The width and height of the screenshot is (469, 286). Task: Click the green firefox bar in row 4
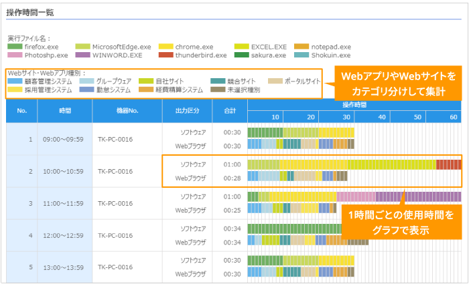pos(295,229)
